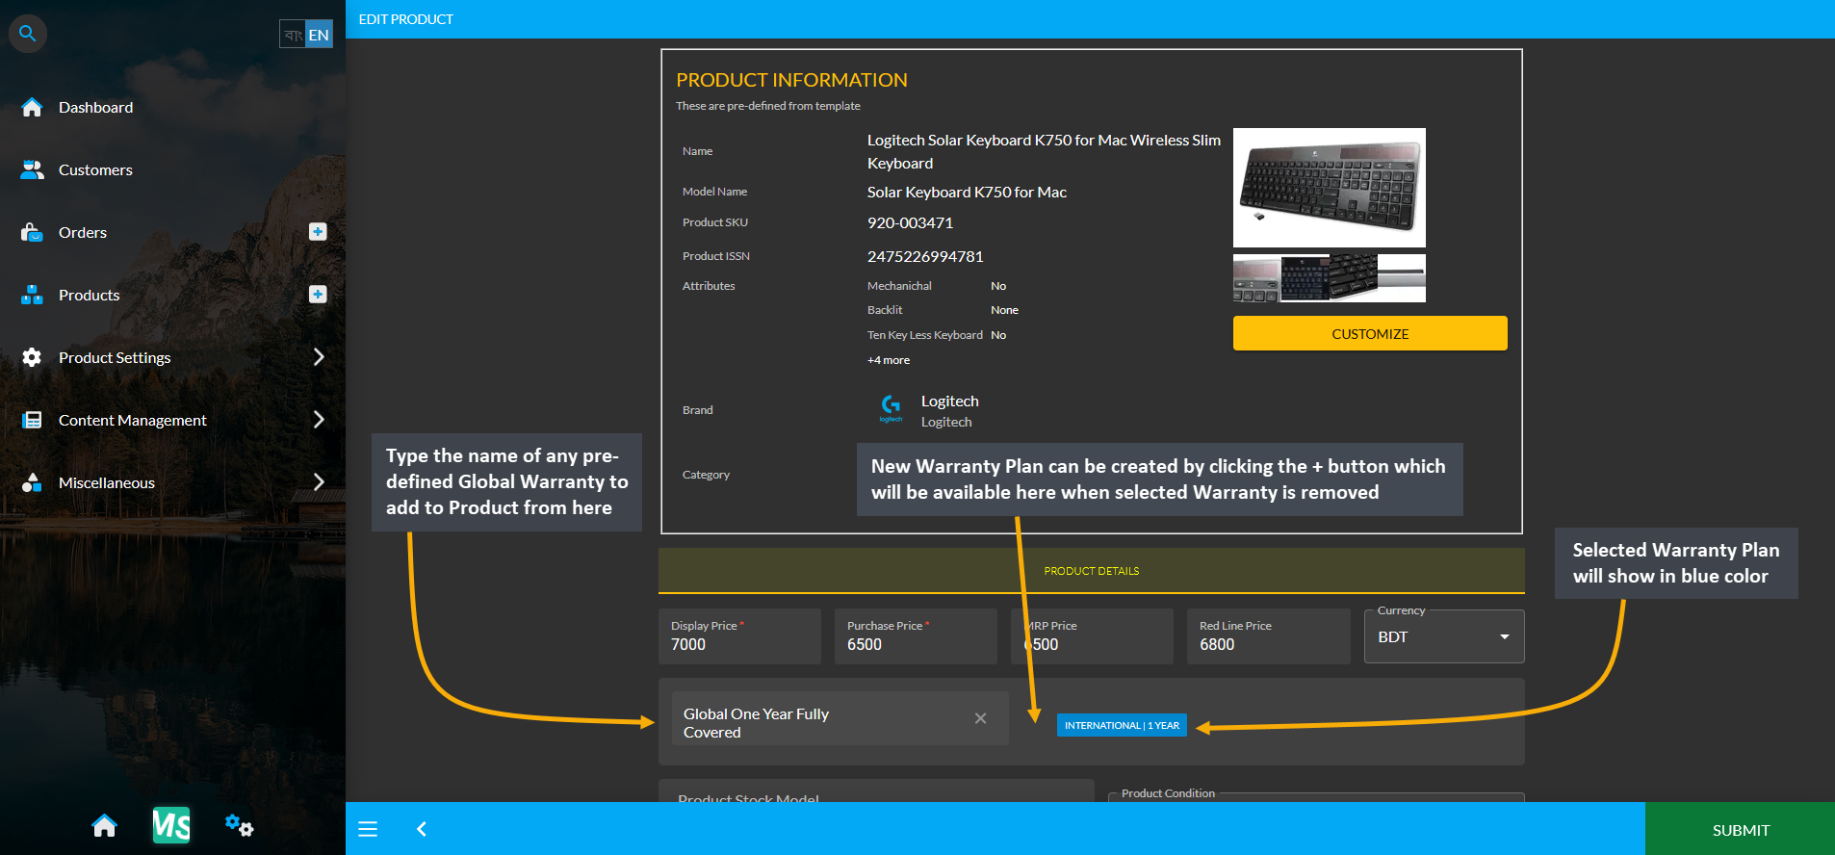Click the CUSTOMIZE button

(1370, 333)
